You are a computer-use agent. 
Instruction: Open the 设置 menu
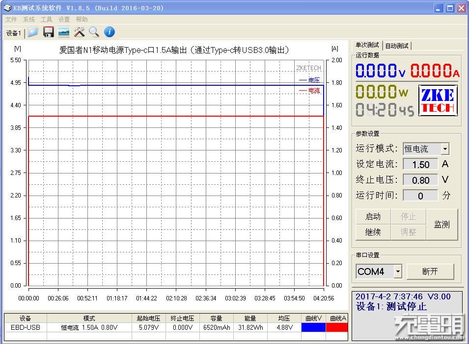click(64, 20)
